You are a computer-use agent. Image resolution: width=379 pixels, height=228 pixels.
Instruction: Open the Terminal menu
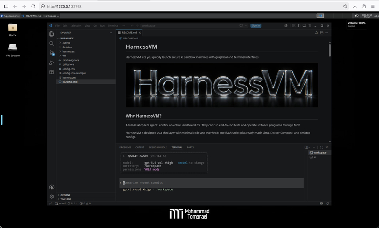(x=113, y=26)
